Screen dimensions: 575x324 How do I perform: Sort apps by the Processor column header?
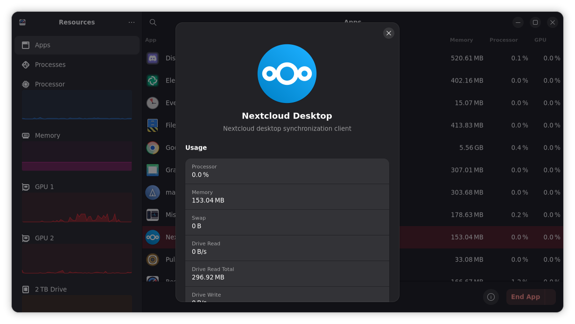pos(503,40)
